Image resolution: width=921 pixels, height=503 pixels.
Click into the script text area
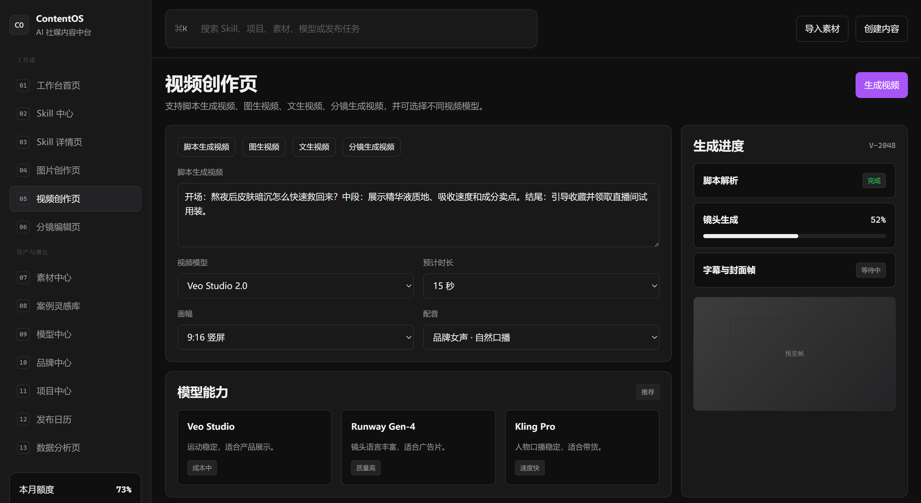pos(418,215)
